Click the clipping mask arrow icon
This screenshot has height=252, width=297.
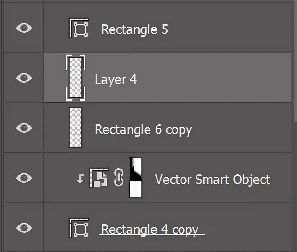81,179
